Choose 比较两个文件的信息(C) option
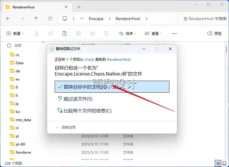The image size is (229, 167). (x=85, y=111)
